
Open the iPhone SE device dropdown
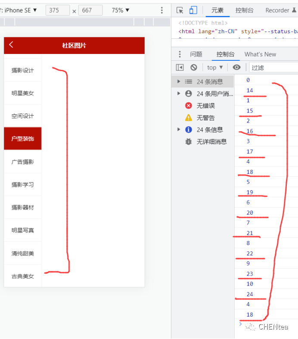[x=19, y=10]
